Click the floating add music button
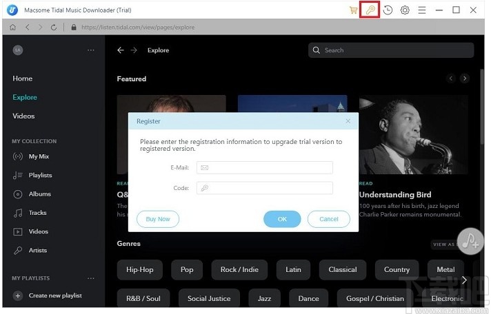This screenshot has height=314, width=491. click(x=470, y=242)
